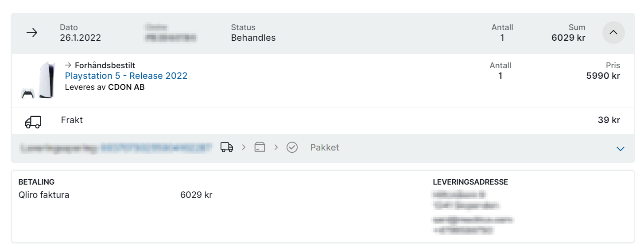This screenshot has width=644, height=251.
Task: Click the right arrow icon beside Dato
Action: 32,33
